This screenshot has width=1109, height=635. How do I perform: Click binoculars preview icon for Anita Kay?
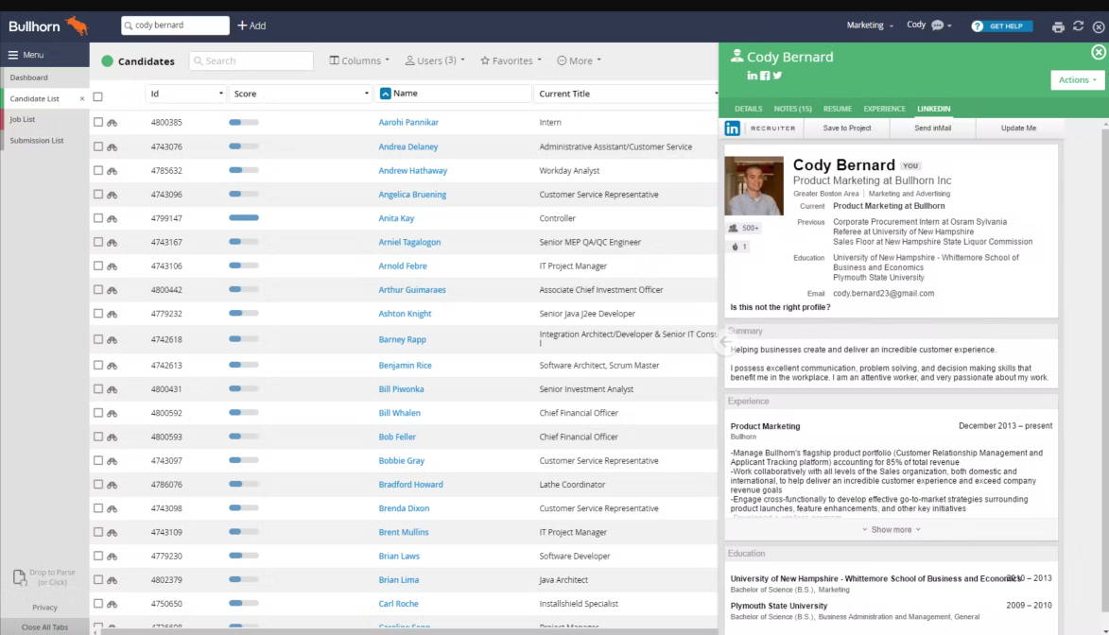[112, 218]
